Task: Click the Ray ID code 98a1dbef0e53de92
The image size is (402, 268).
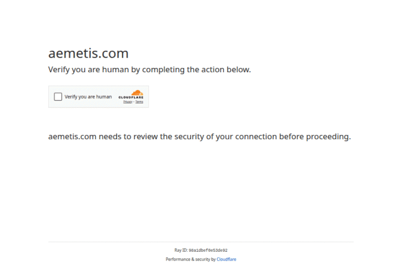Action: click(208, 250)
